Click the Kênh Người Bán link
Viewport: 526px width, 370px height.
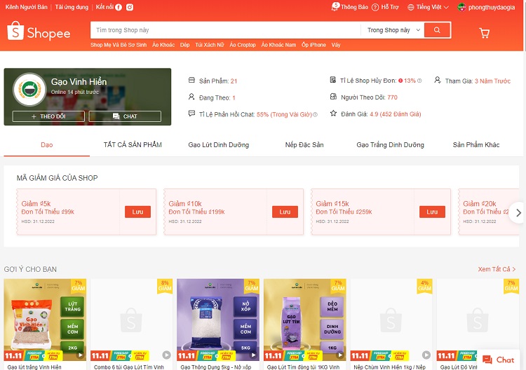click(x=27, y=7)
